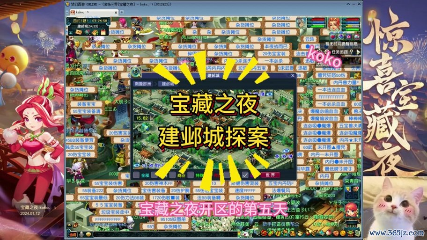Open the emoji face icon beside chat input
The width and height of the screenshot is (427, 240).
point(89,234)
